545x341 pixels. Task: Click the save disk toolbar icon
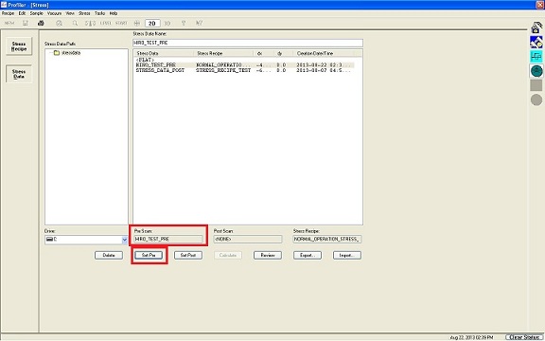click(x=26, y=24)
